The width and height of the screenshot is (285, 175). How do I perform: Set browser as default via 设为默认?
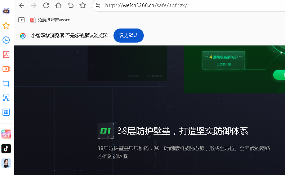[129, 35]
